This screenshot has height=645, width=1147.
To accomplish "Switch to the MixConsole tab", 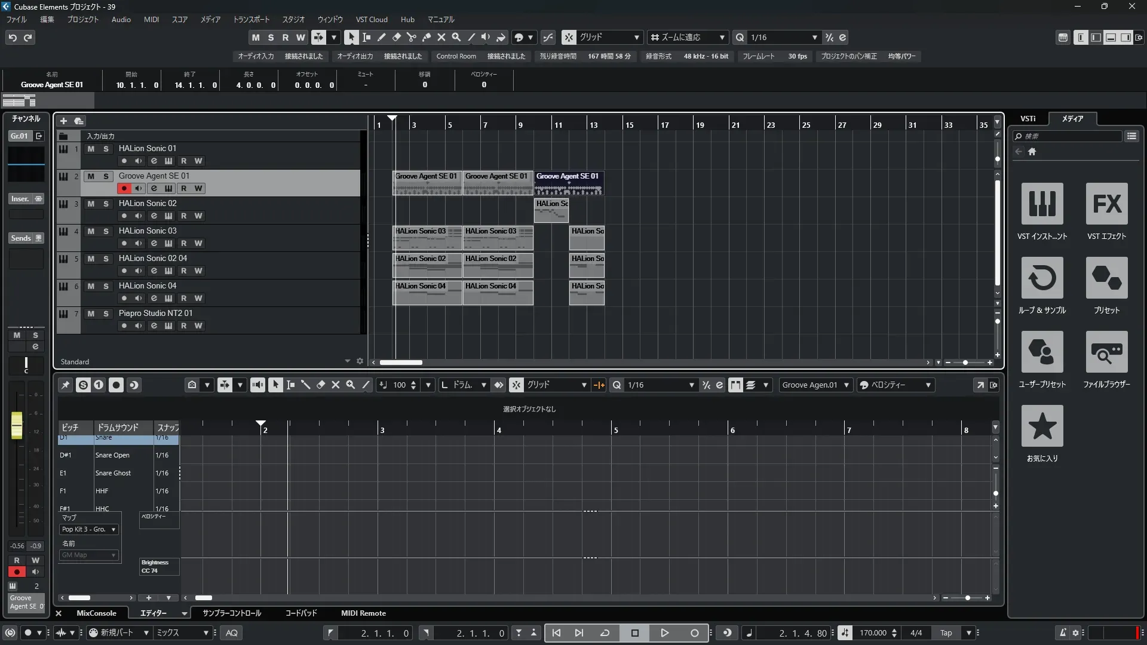I will pyautogui.click(x=96, y=613).
